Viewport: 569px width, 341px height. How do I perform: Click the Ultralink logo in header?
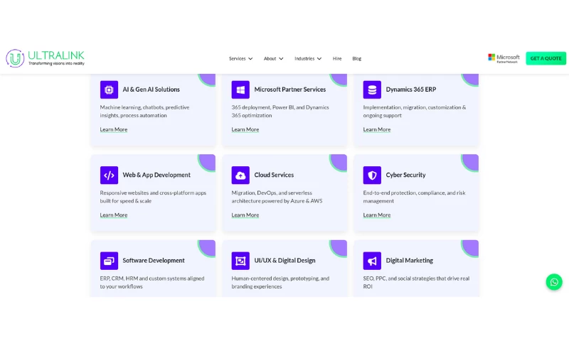pos(46,58)
